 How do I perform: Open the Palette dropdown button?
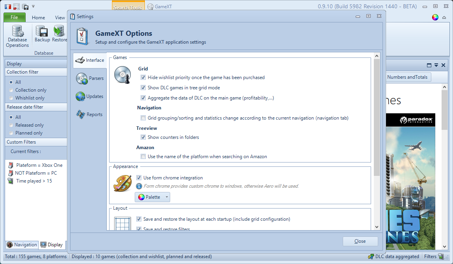pos(152,197)
